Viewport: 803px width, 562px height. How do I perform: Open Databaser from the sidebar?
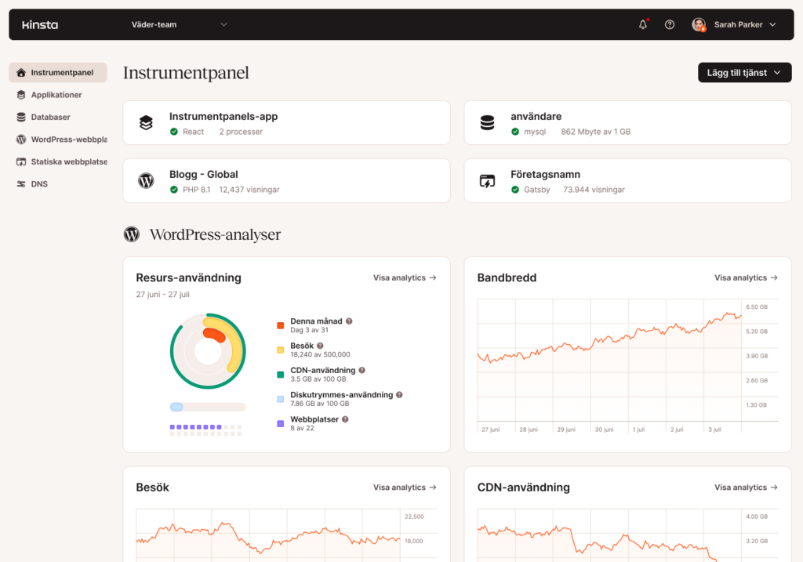coord(50,117)
